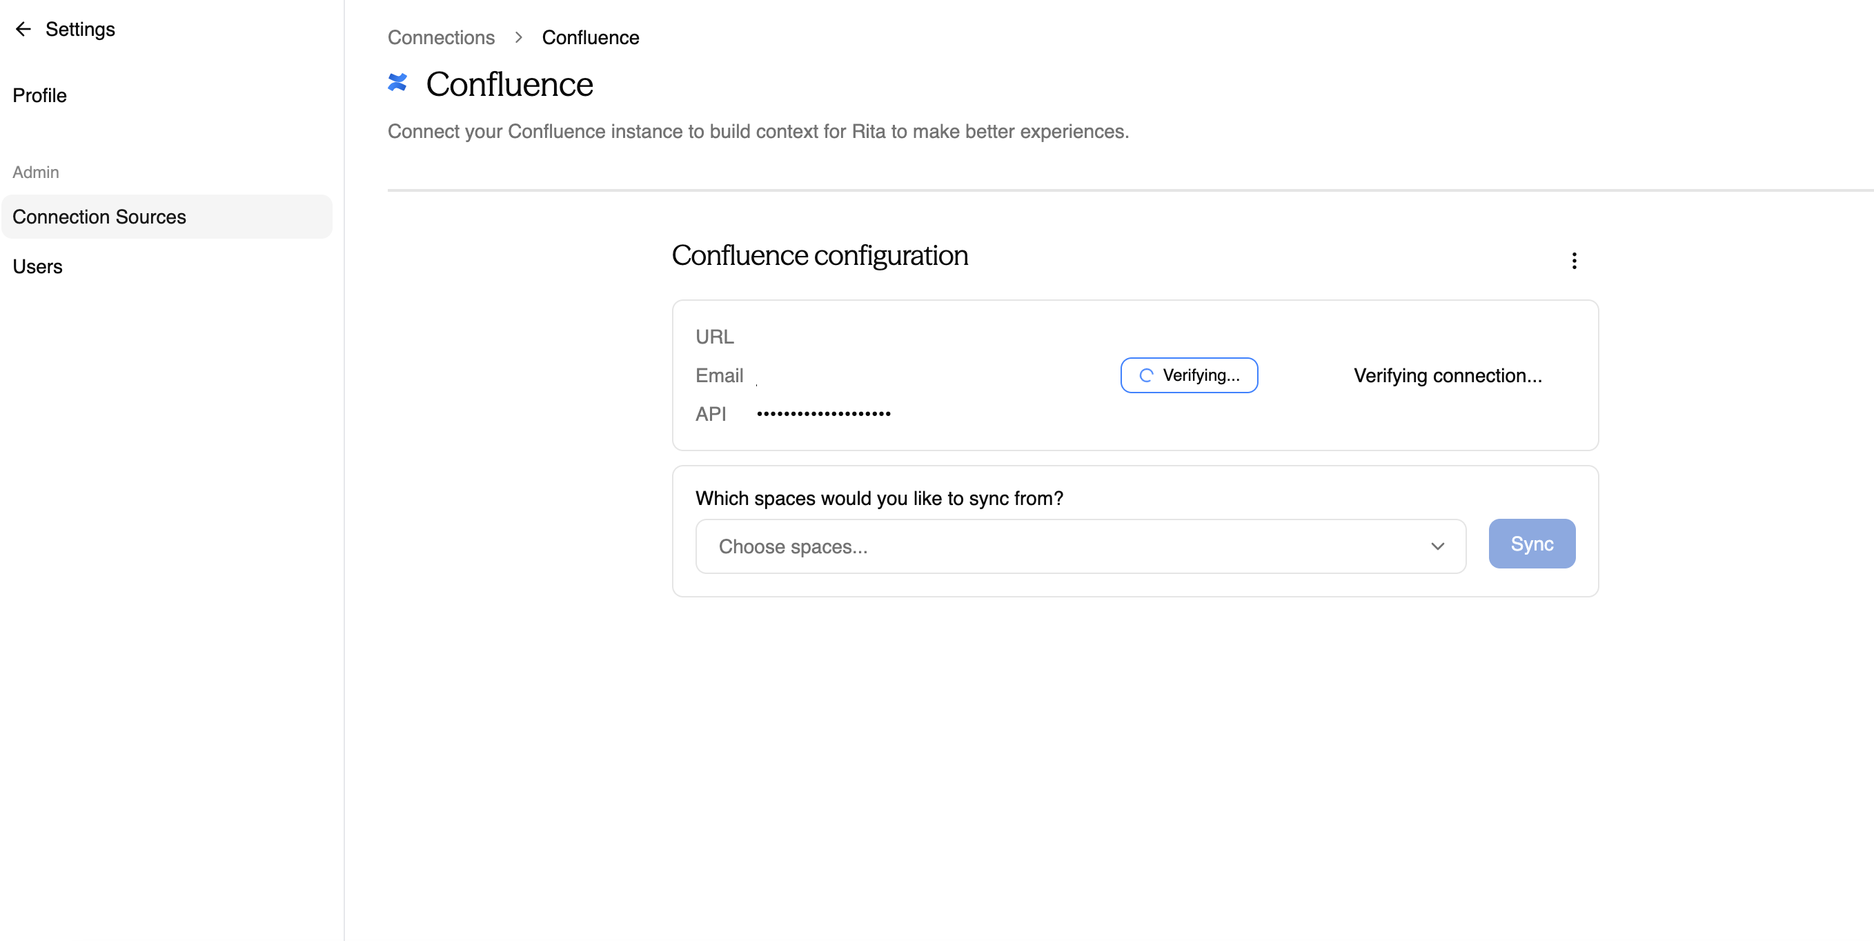Open the Connections breadcrumb link

[x=441, y=37]
